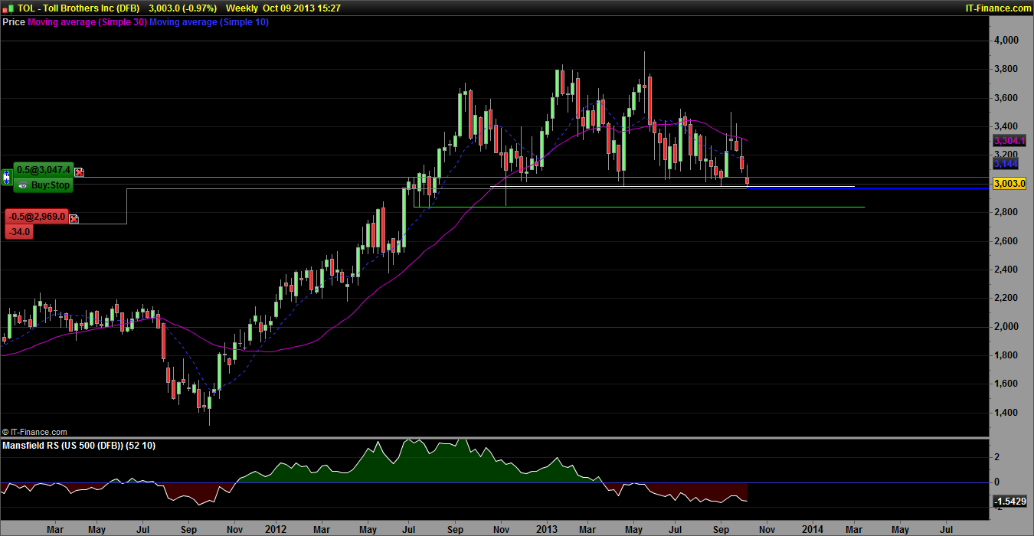This screenshot has width=1034, height=536.
Task: Click the red -34.0 loss label
Action: click(x=18, y=231)
